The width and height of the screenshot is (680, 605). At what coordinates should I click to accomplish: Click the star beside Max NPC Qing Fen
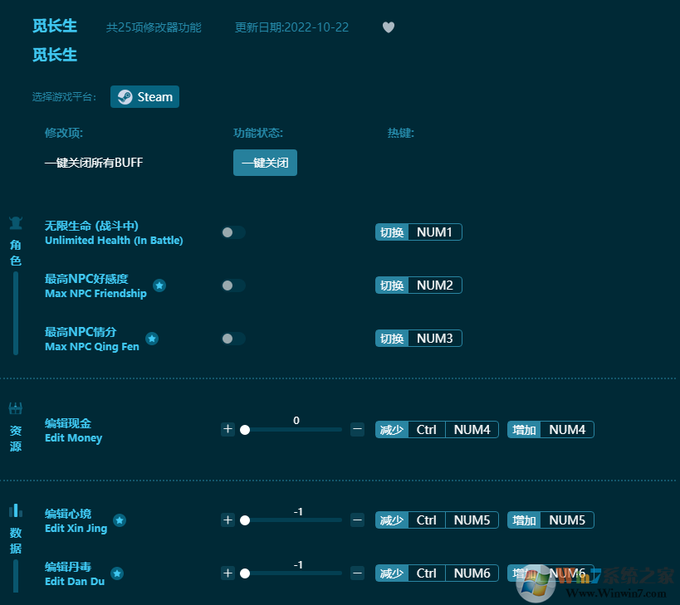pos(151,339)
